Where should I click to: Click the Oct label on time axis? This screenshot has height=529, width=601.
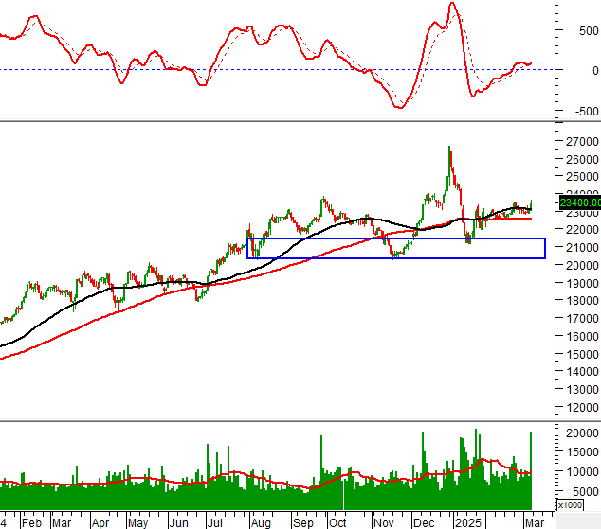[337, 523]
